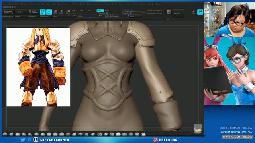Image resolution: width=255 pixels, height=143 pixels.
Task: Click the Tumblr icon in stream bar
Action: [x=36, y=140]
